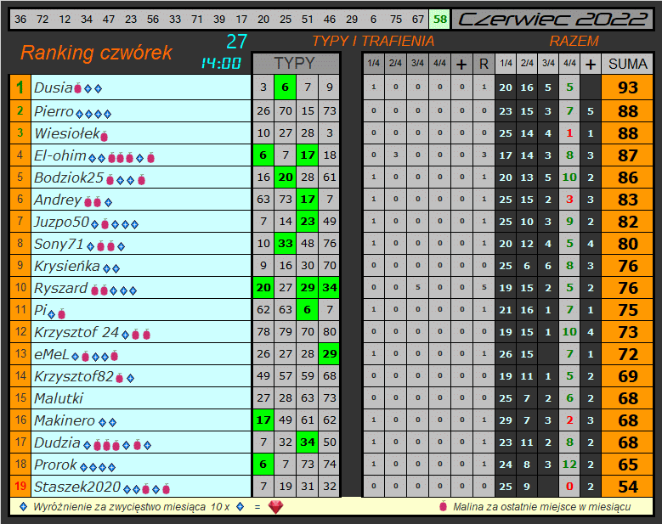Viewport: 662px width, 524px height.
Task: Click the 'SUMA' column header
Action: (627, 64)
